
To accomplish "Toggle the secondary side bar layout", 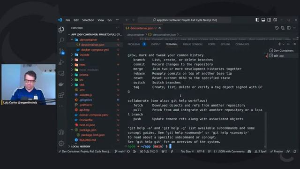I will pyautogui.click(x=269, y=20).
